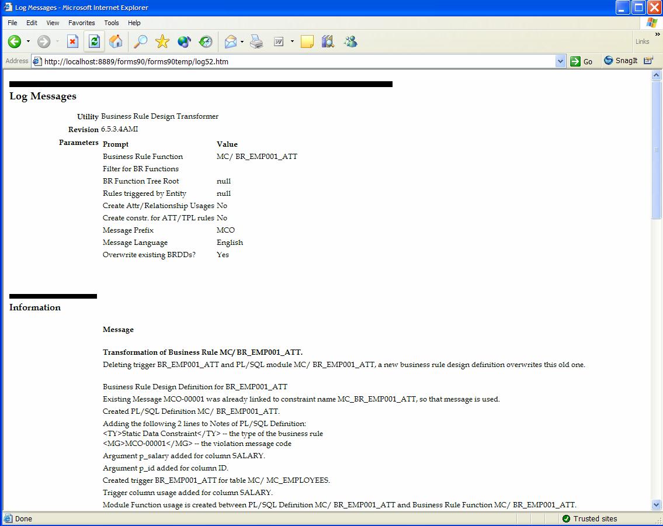Viewport: 663px width, 526px height.
Task: Click the Message Language value English
Action: pos(230,243)
